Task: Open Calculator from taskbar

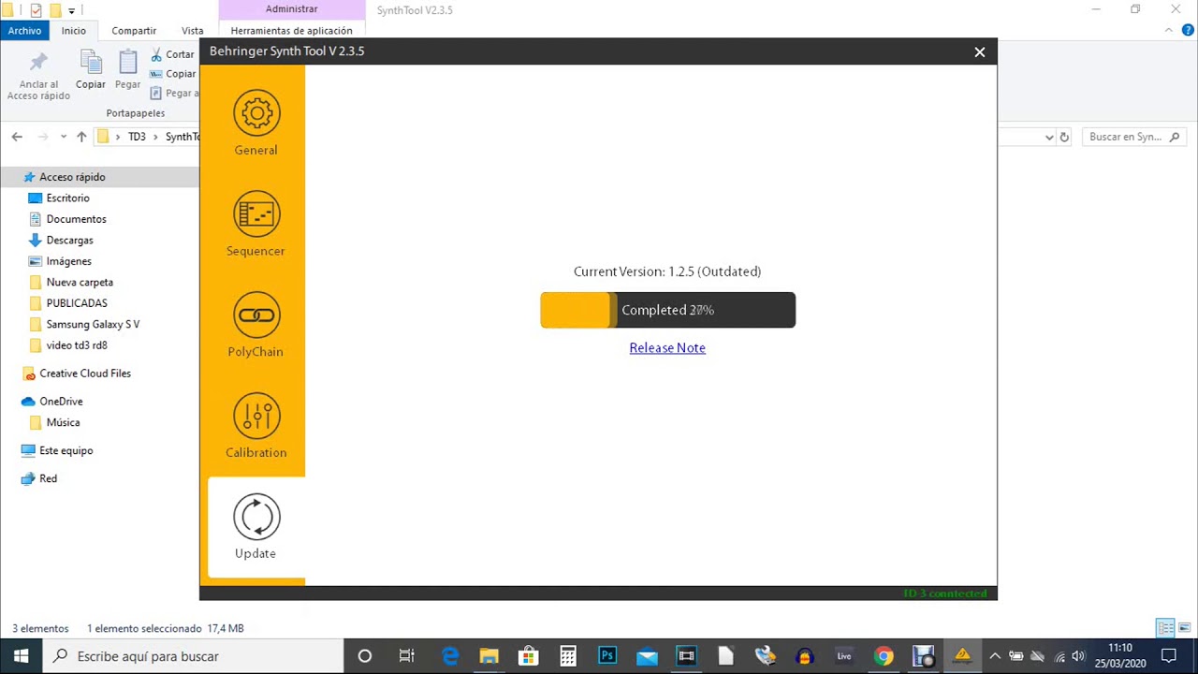Action: tap(568, 655)
